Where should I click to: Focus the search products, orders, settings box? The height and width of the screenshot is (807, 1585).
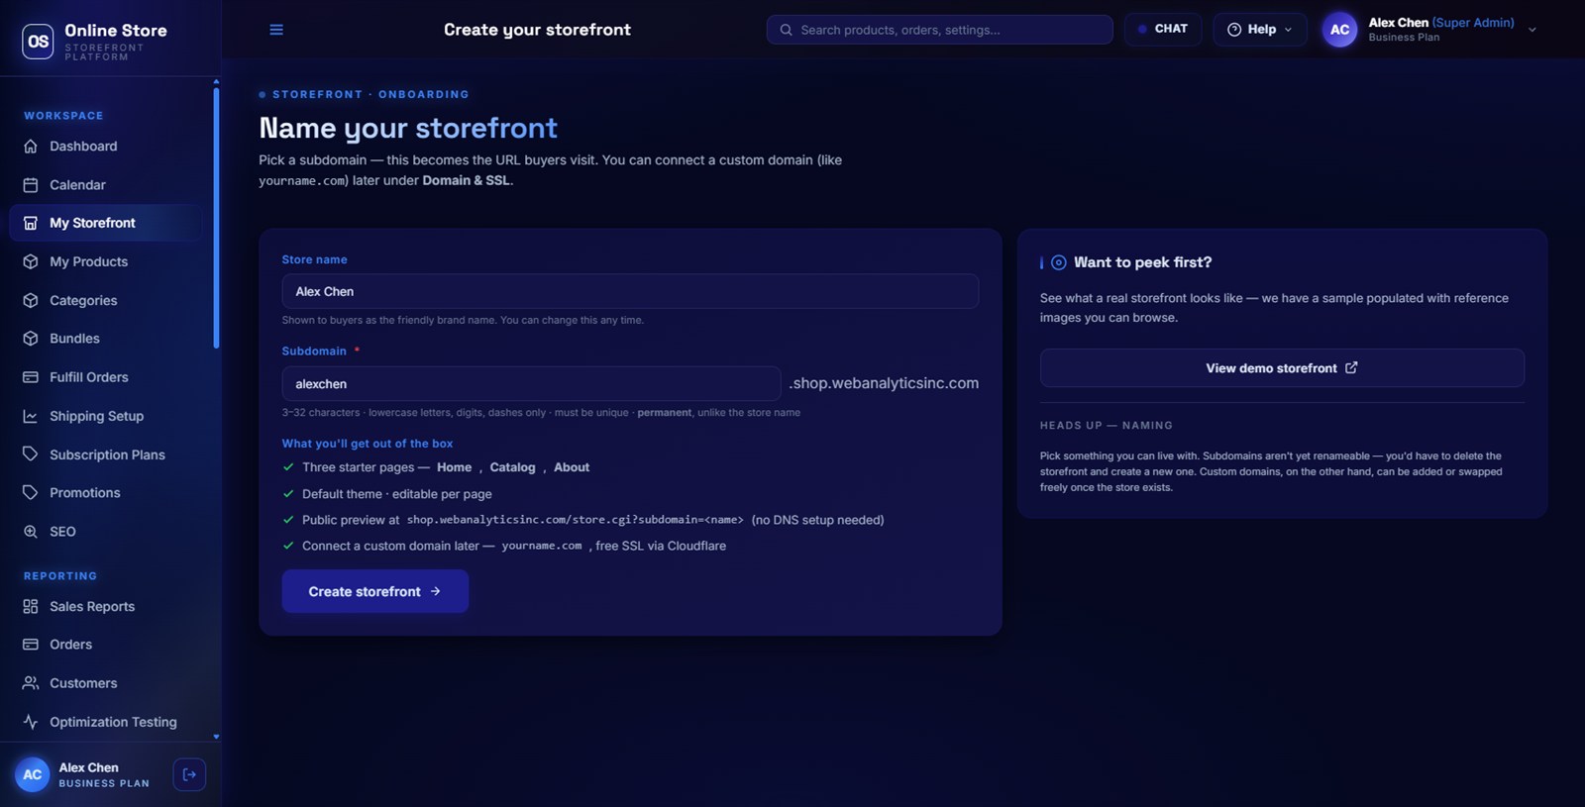point(939,30)
